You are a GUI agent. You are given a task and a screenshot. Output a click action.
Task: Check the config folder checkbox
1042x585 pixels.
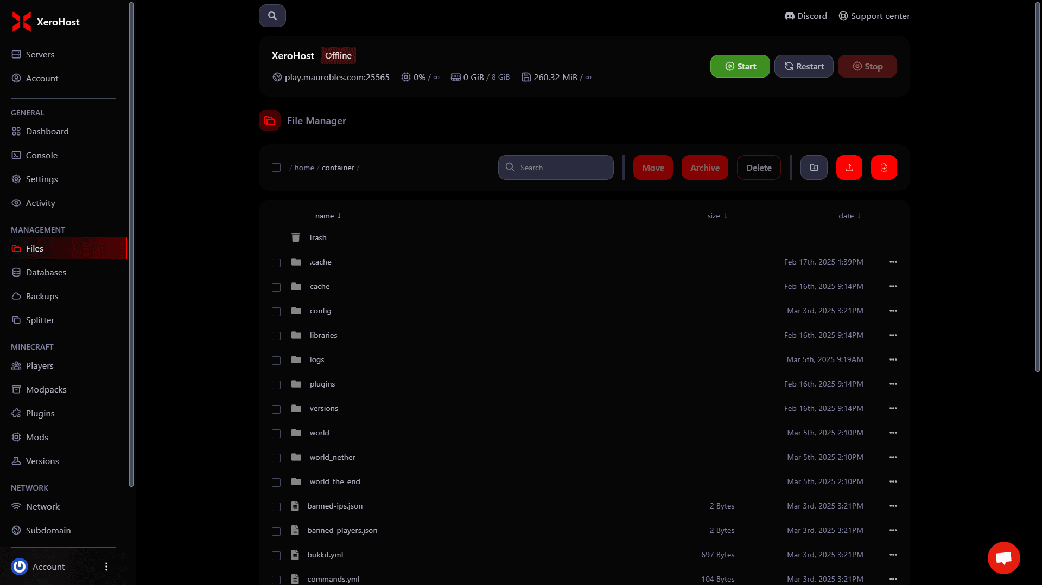[x=276, y=311]
